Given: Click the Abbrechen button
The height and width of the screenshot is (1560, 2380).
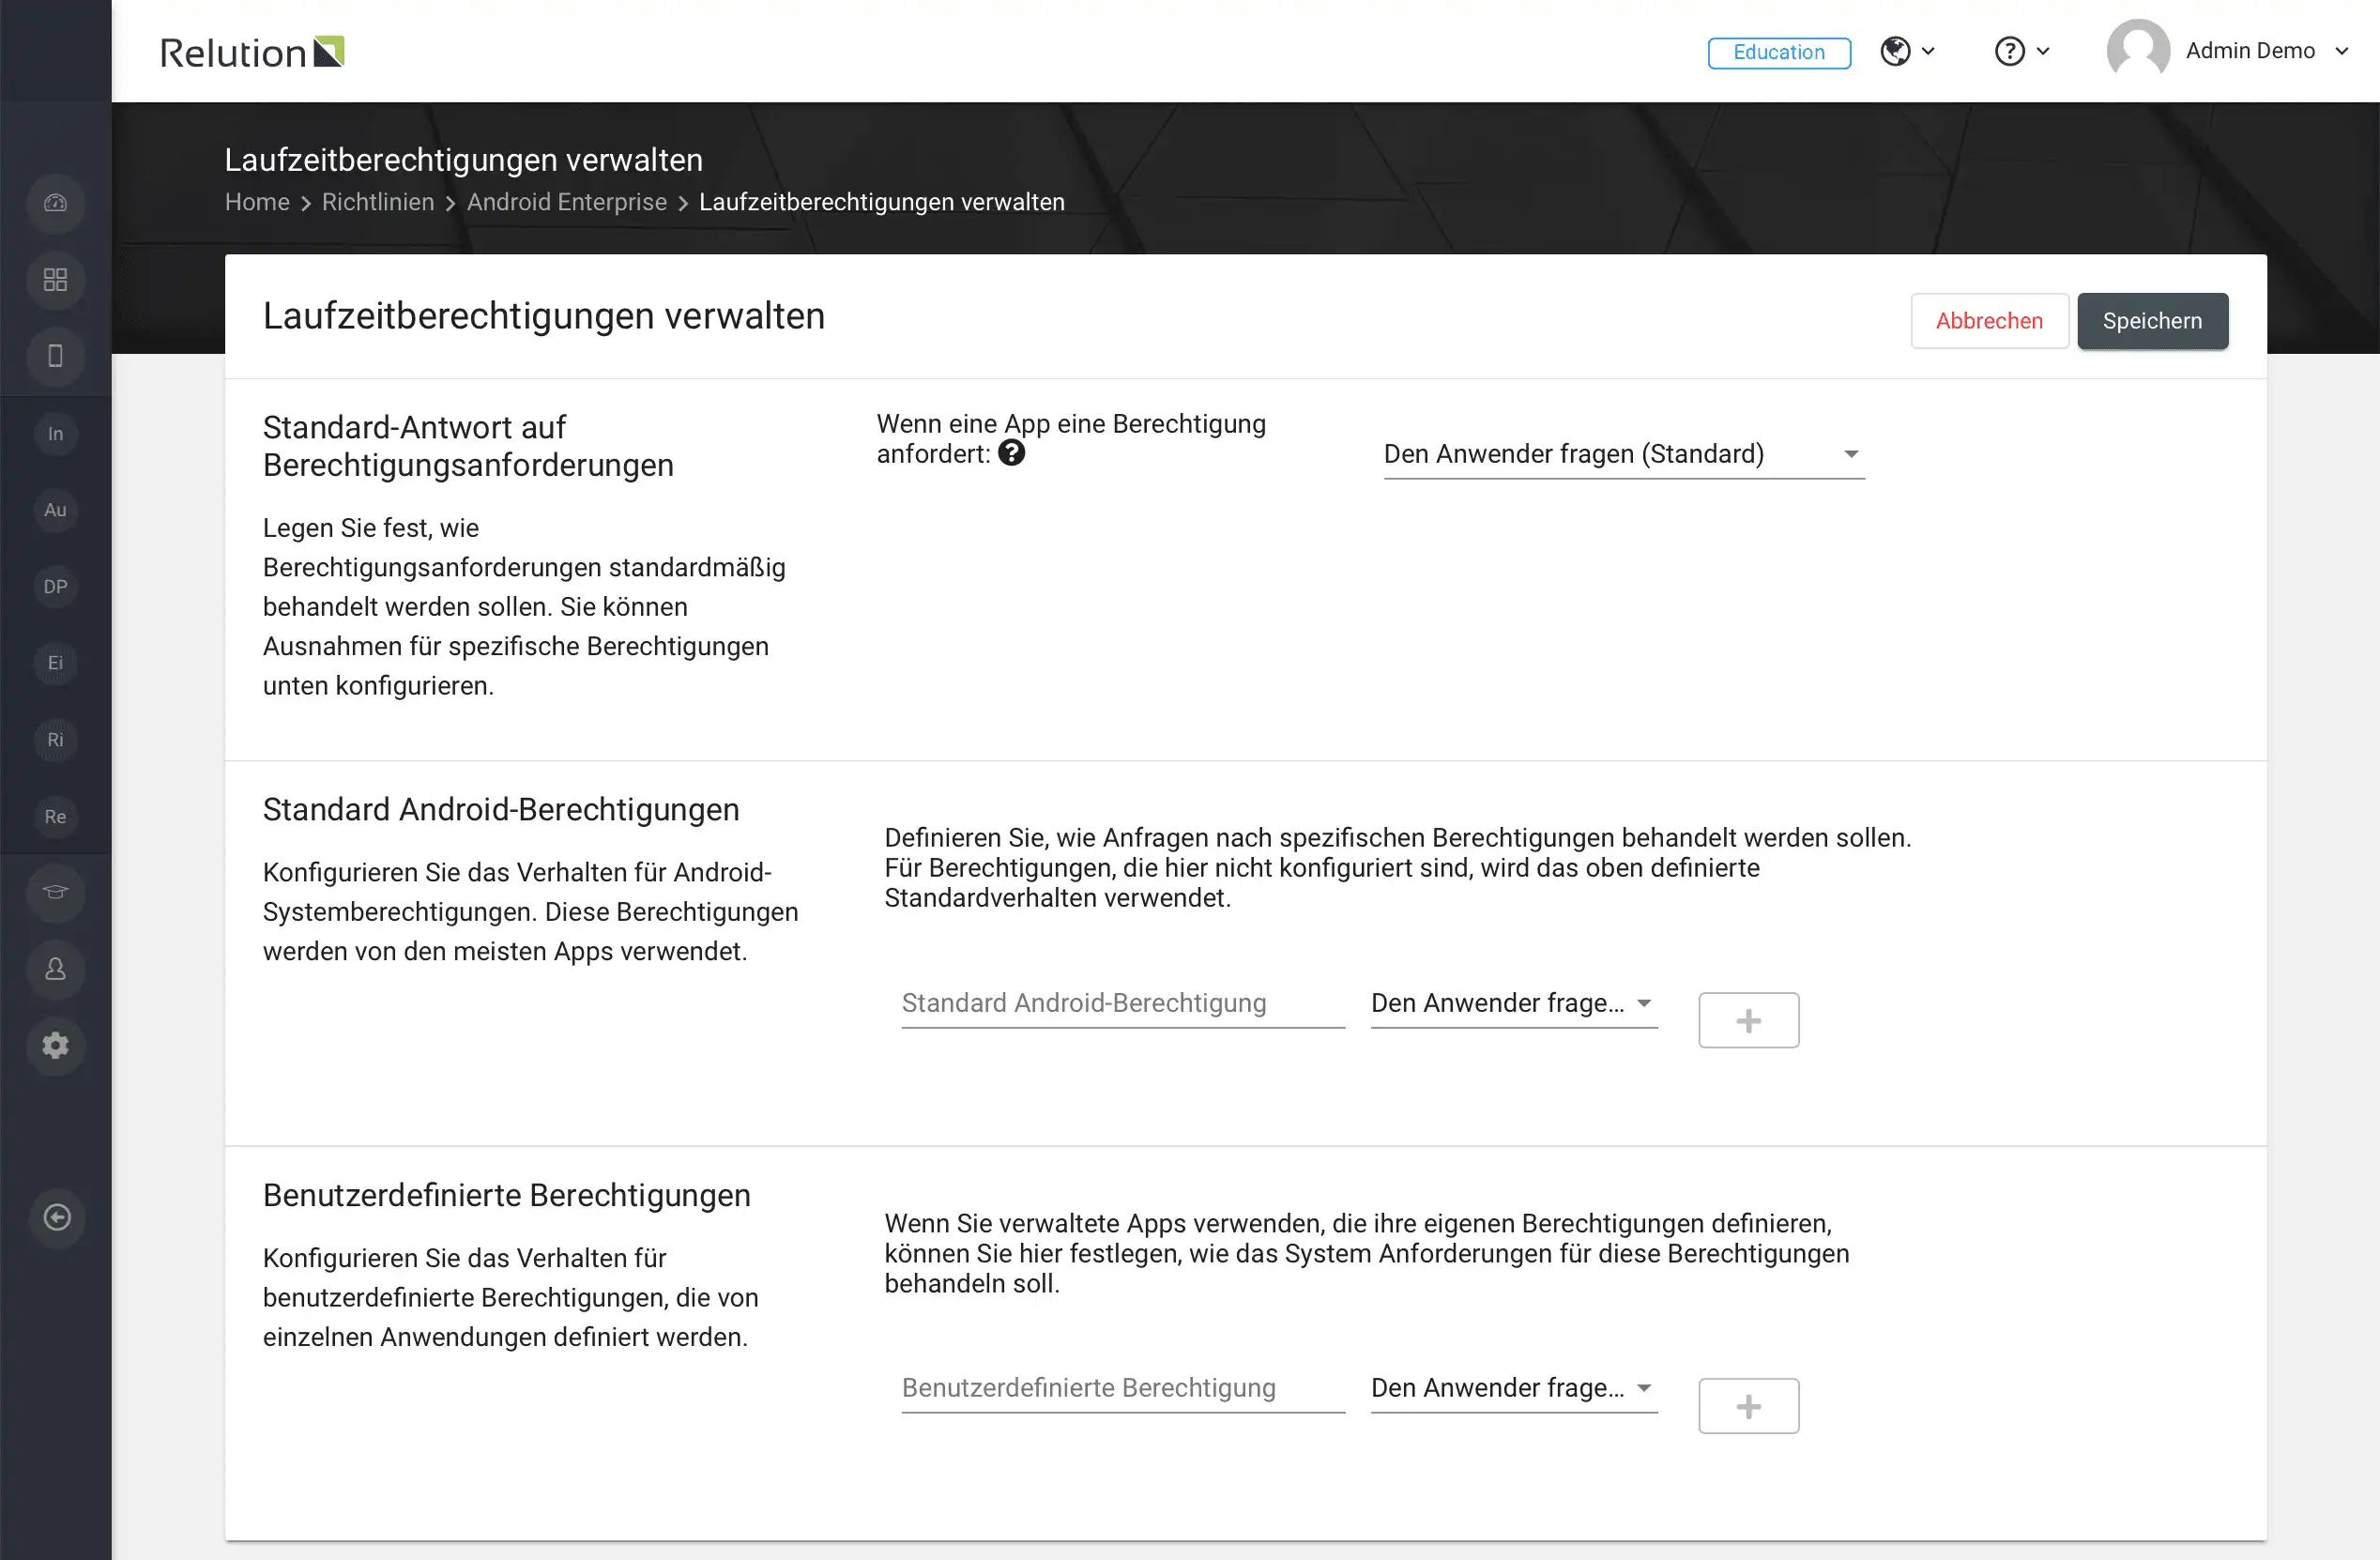Looking at the screenshot, I should [1989, 321].
